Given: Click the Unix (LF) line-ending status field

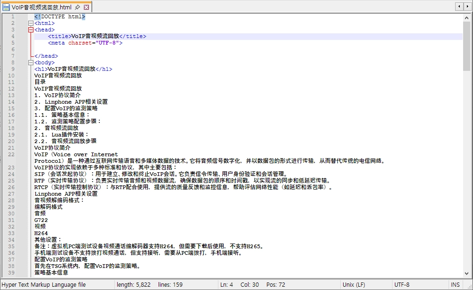Looking at the screenshot, I should click(353, 284).
